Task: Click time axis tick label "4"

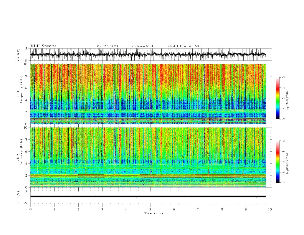Action: tap(126, 209)
